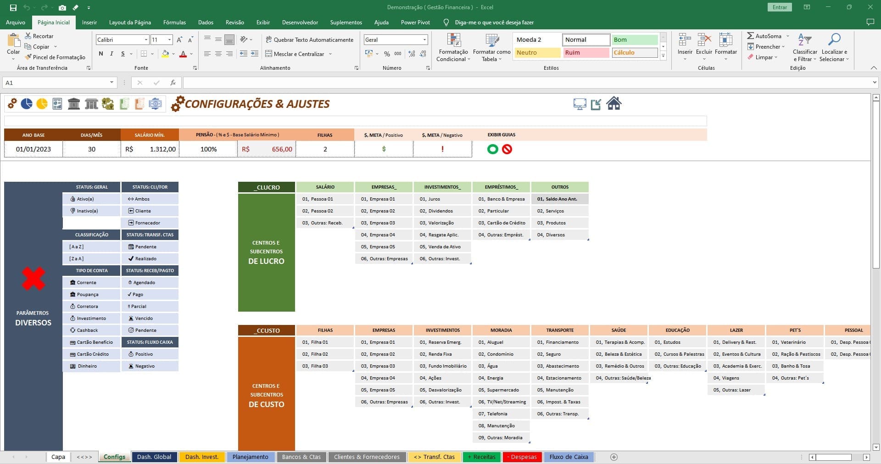The height and width of the screenshot is (464, 881).
Task: Add a new sheet with plus button
Action: tap(614, 457)
